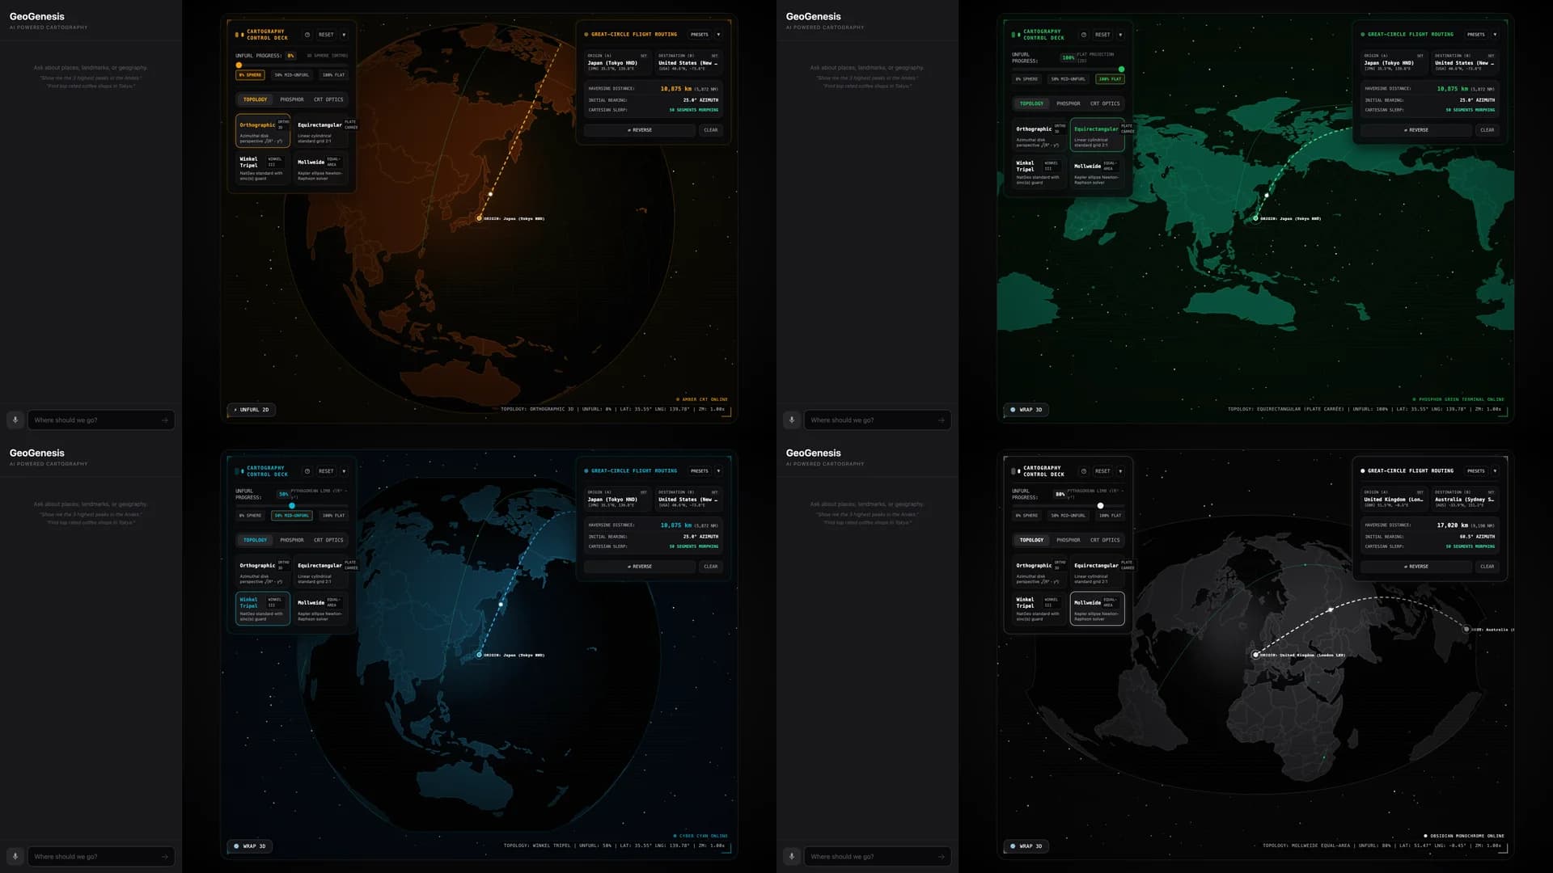Image resolution: width=1553 pixels, height=873 pixels.
Task: Choose the Mollweide projection in the amber deck
Action: [x=321, y=168]
